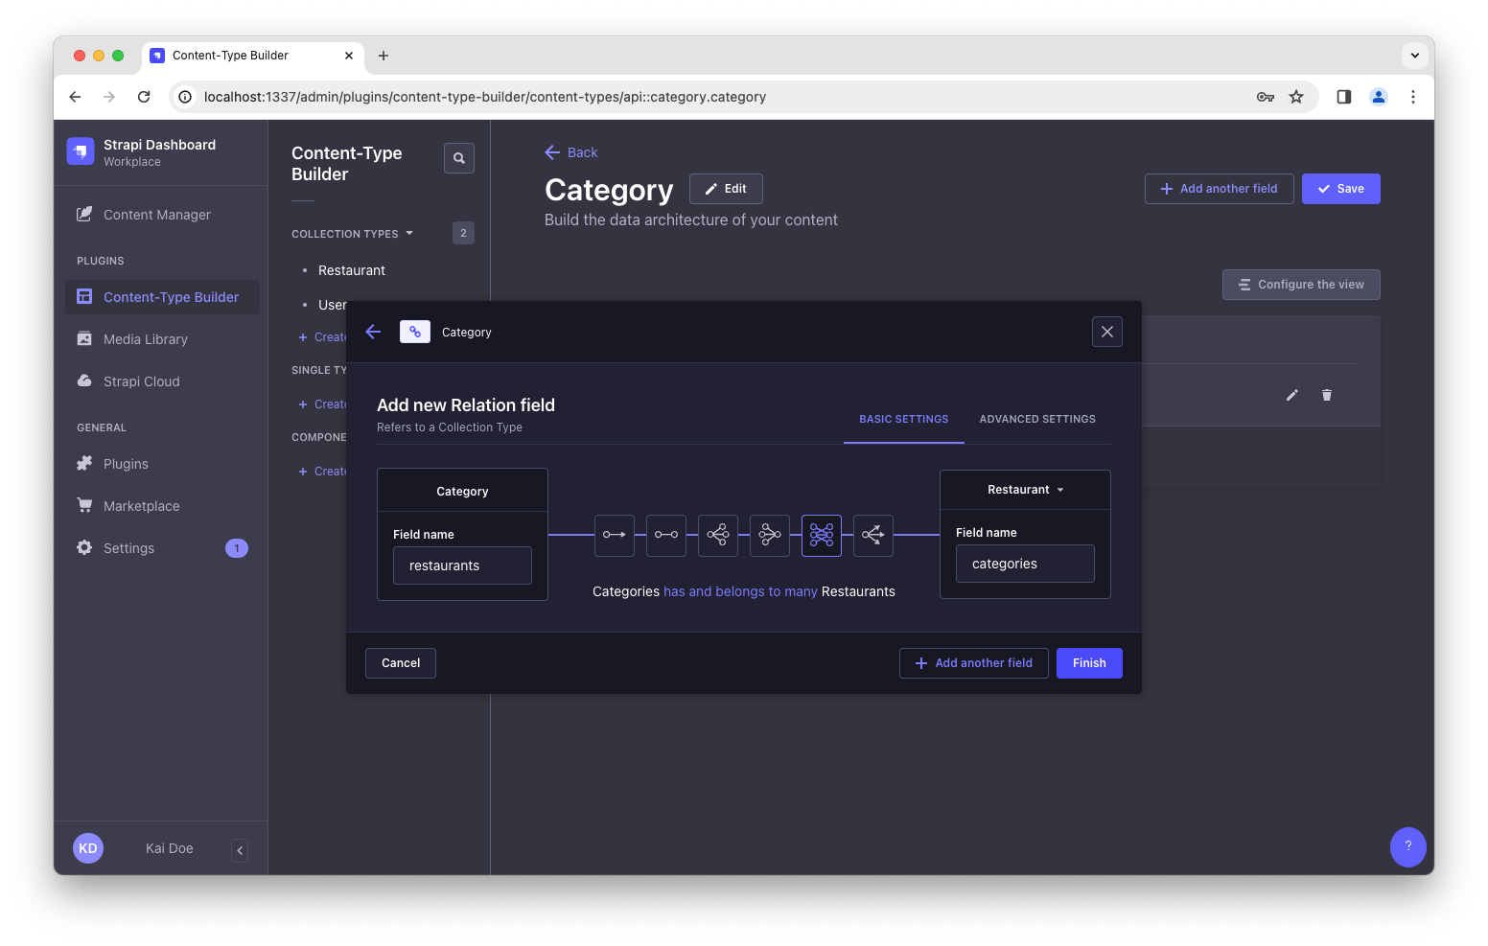Switch to the Basic Settings tab

(903, 419)
